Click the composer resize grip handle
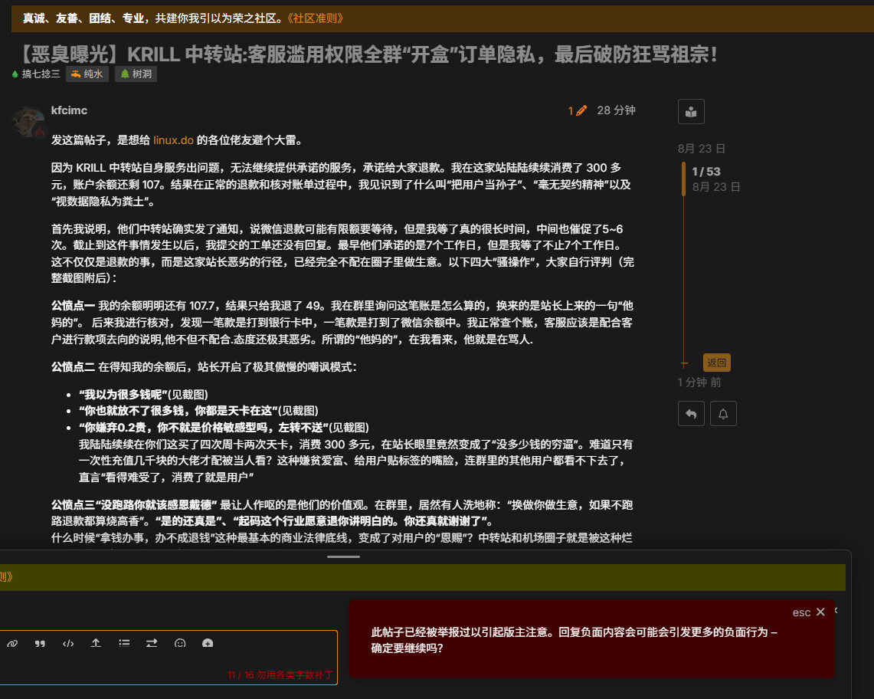 [x=343, y=556]
